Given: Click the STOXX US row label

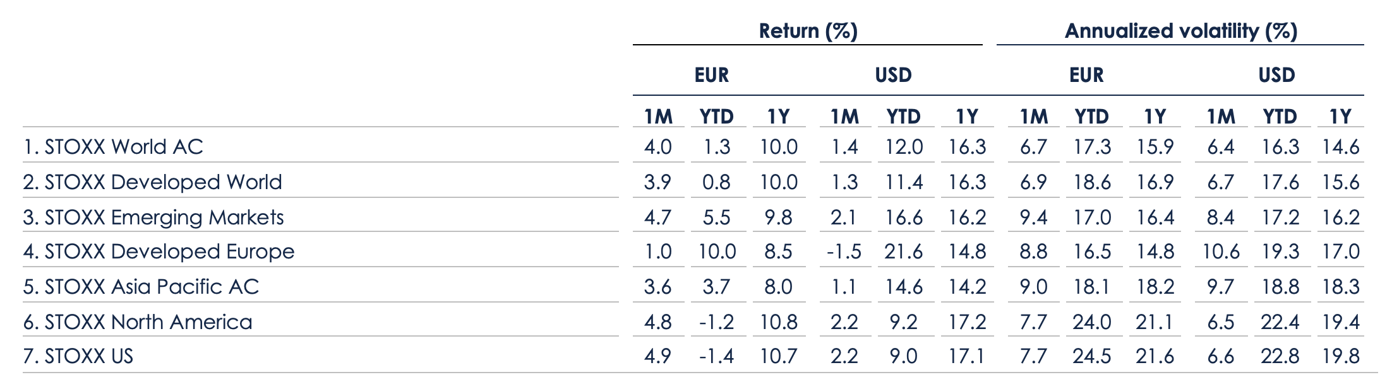Looking at the screenshot, I should point(78,356).
